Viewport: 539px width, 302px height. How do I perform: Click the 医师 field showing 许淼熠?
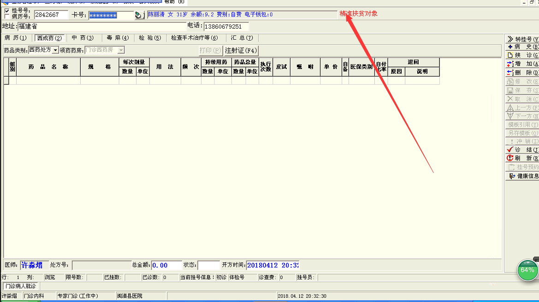[x=35, y=265]
